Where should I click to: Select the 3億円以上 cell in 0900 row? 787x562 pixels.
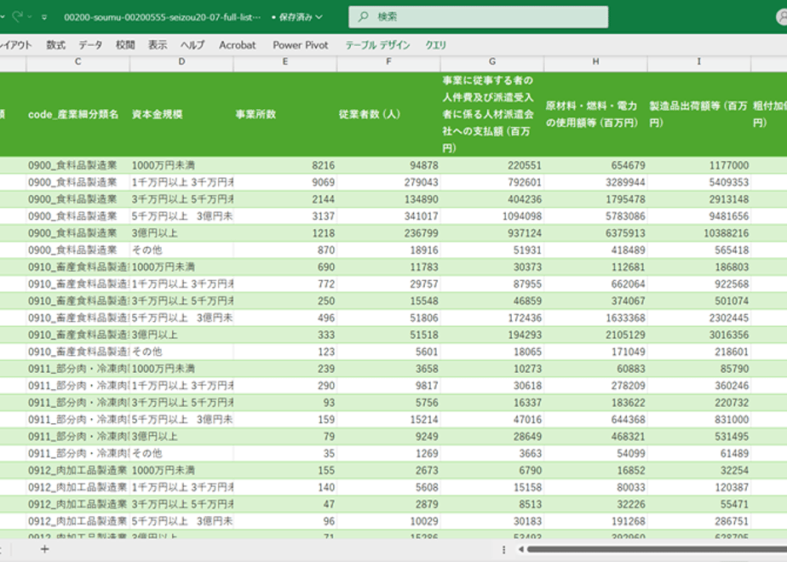(x=181, y=232)
